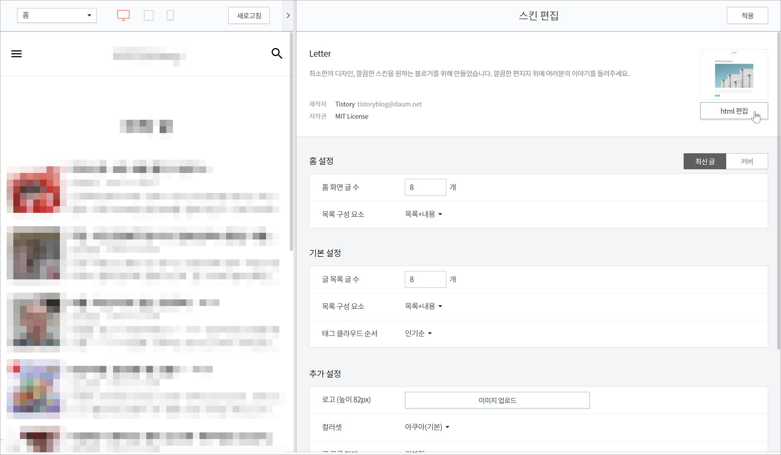
Task: Click the search magnifier icon in preview
Action: point(276,54)
